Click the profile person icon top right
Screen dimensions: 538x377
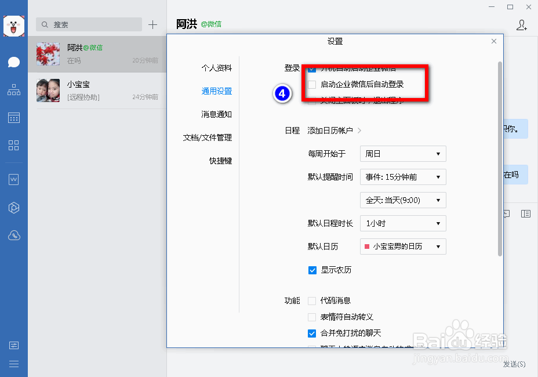[521, 26]
